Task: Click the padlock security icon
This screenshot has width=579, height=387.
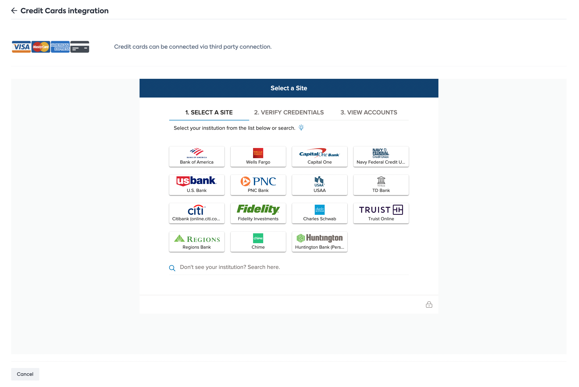Action: pyautogui.click(x=429, y=305)
